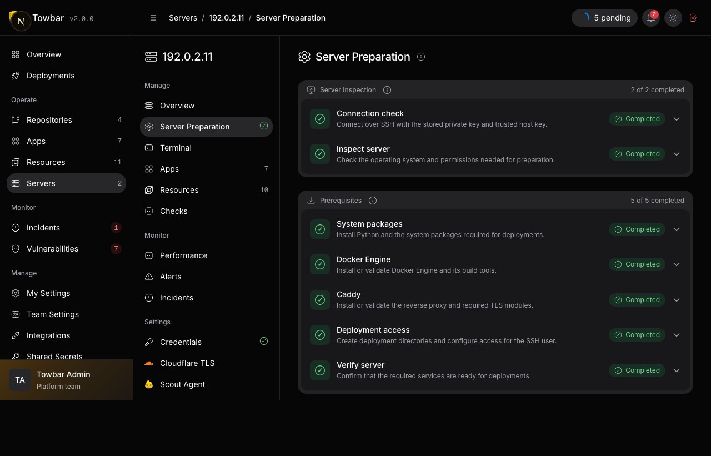This screenshot has width=711, height=456.
Task: Open Vulnerabilities in the main sidebar
Action: (x=66, y=249)
